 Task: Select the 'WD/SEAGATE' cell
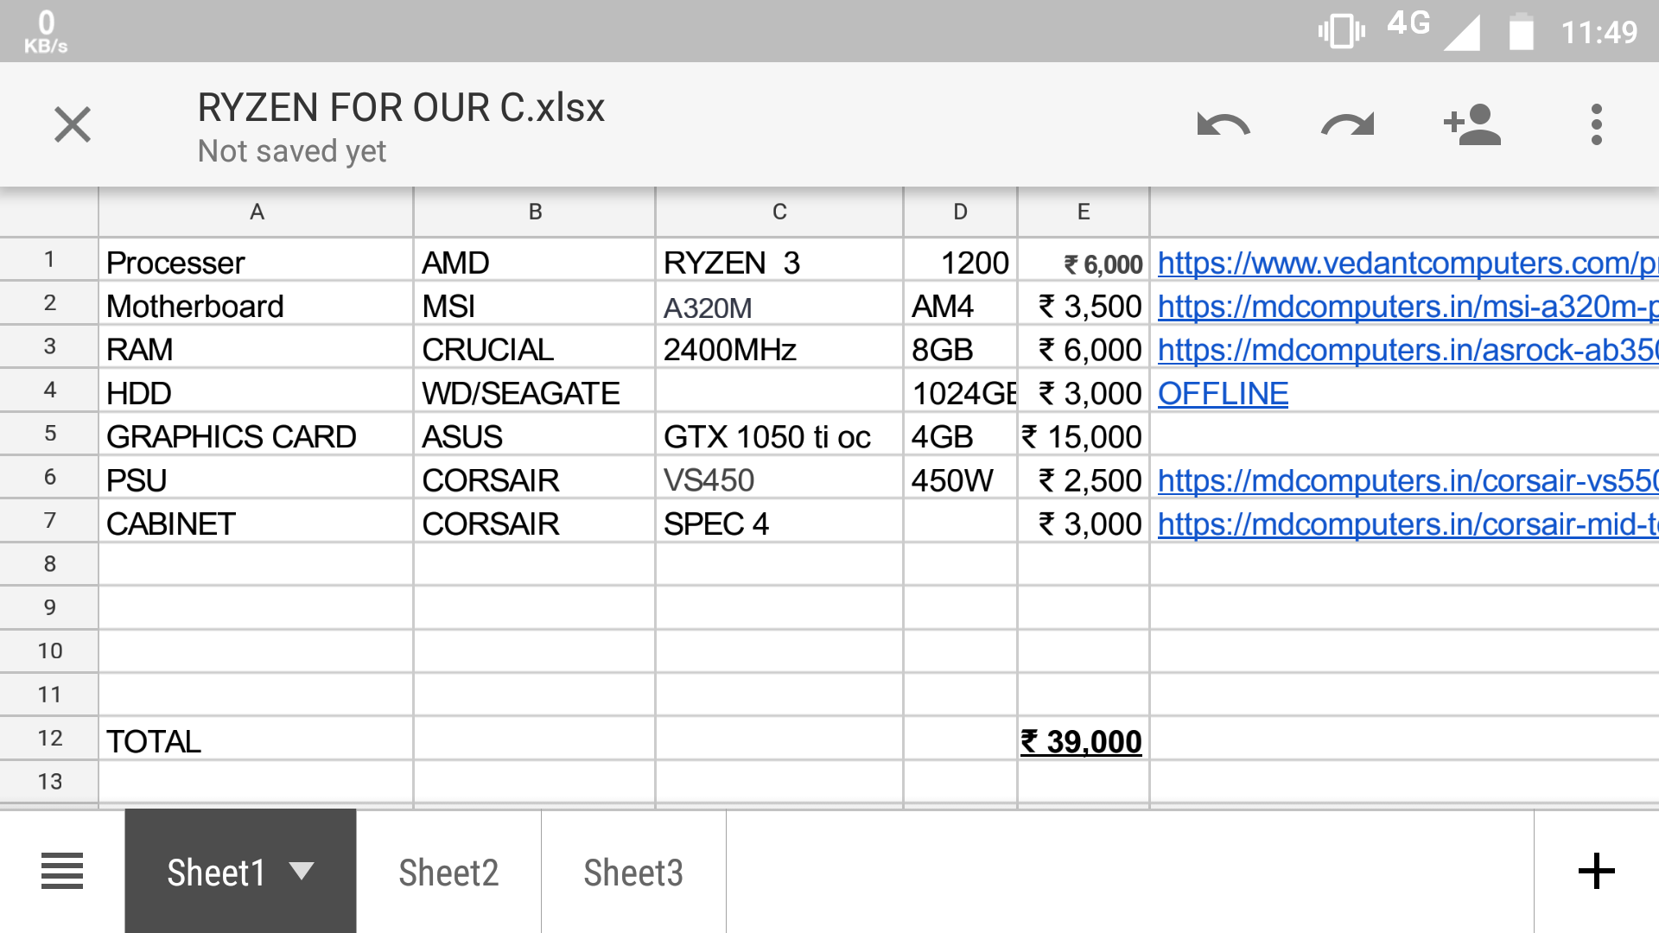point(535,390)
